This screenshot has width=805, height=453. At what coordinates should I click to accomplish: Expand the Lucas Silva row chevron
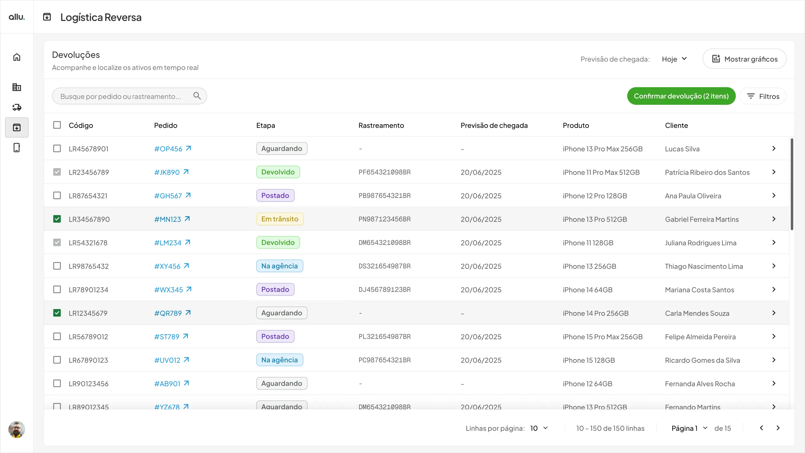(x=774, y=148)
